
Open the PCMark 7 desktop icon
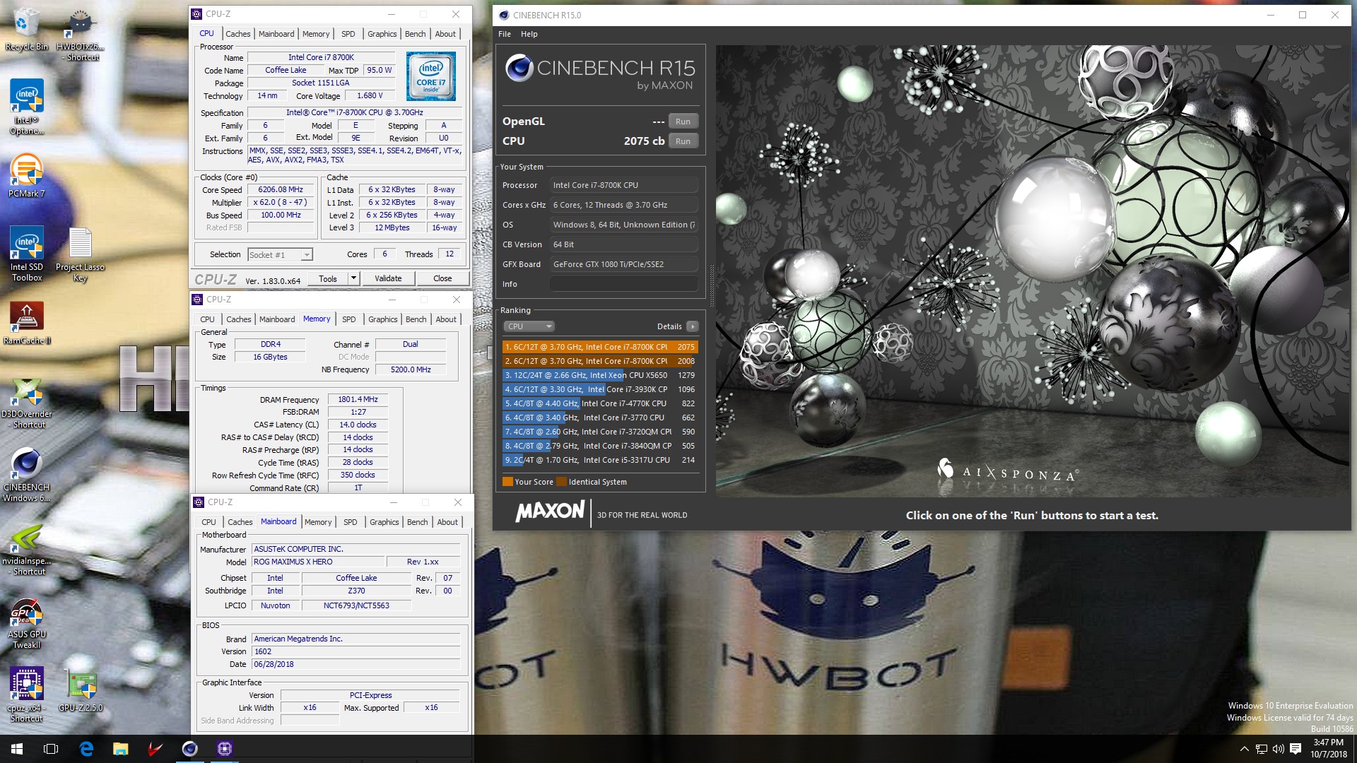tap(27, 175)
